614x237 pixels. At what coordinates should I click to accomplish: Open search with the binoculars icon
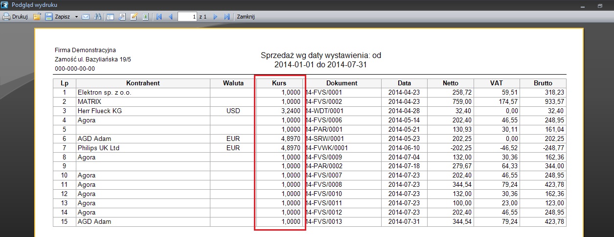(98, 17)
